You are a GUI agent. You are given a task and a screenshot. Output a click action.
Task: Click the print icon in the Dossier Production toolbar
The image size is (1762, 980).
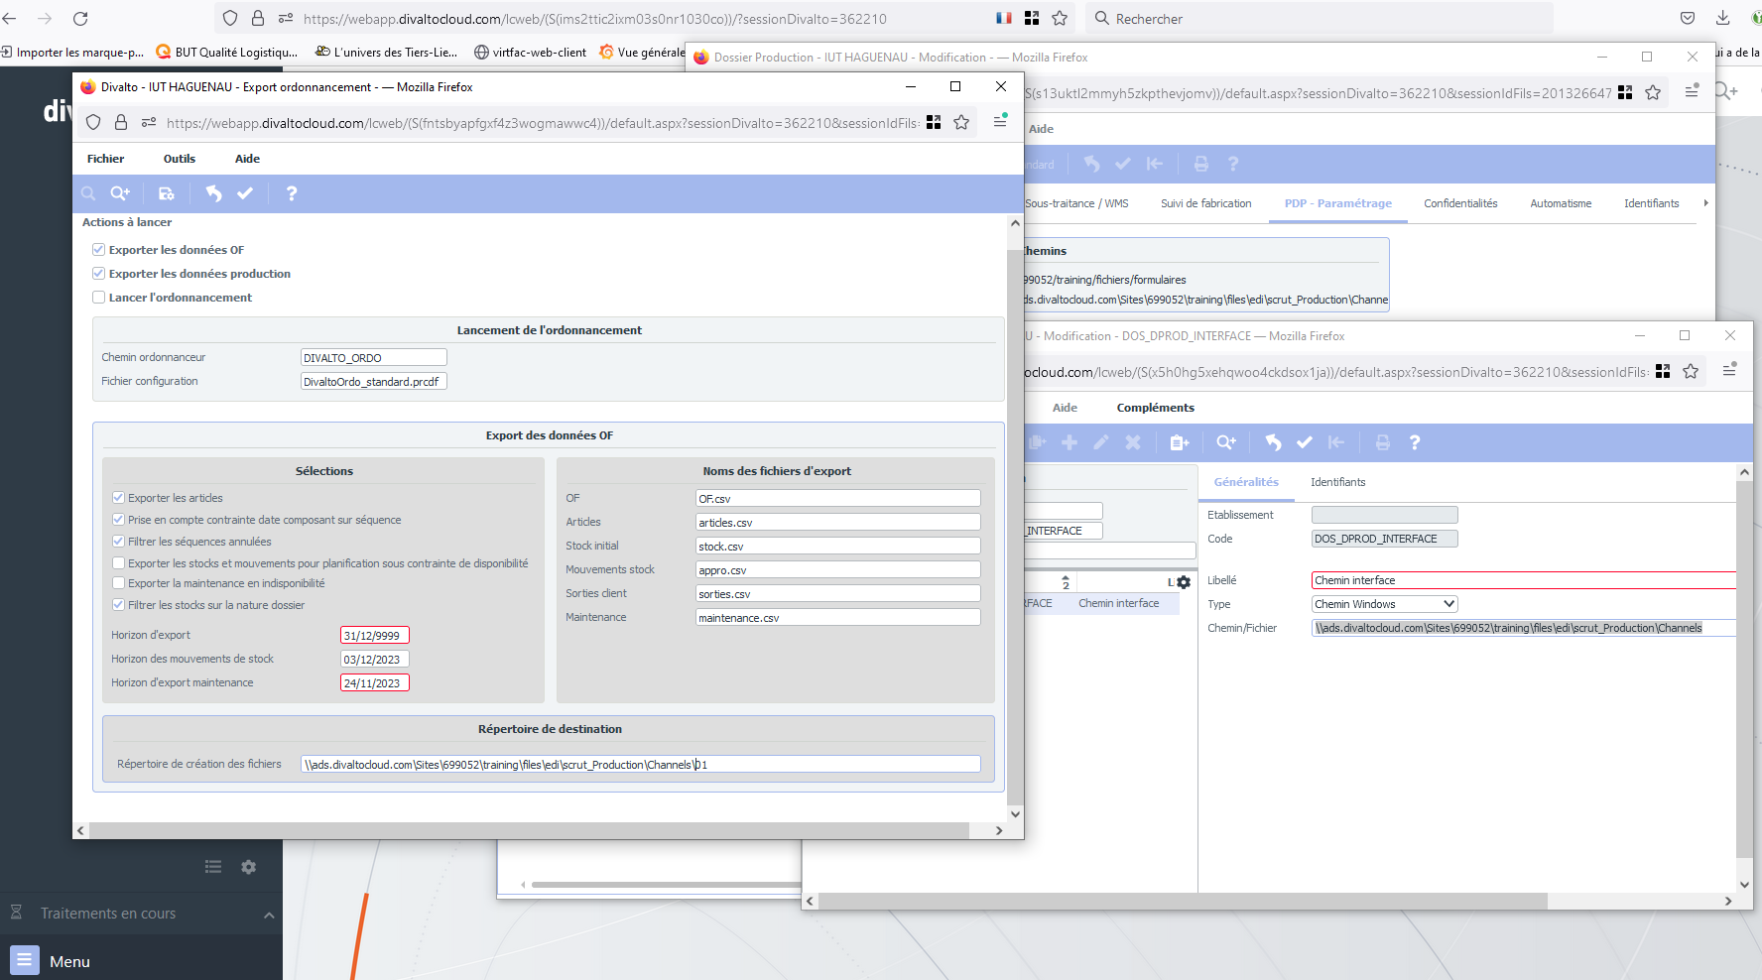pos(1201,164)
